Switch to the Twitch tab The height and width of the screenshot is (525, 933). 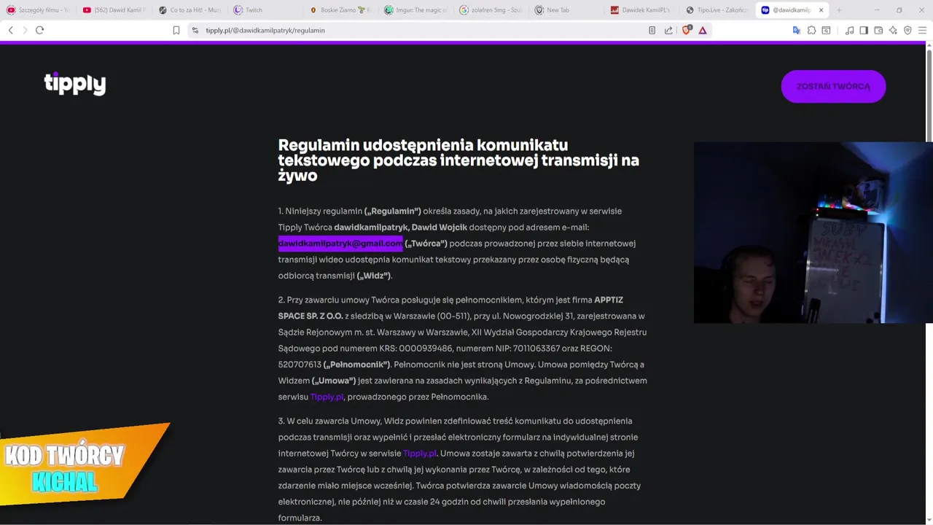265,10
